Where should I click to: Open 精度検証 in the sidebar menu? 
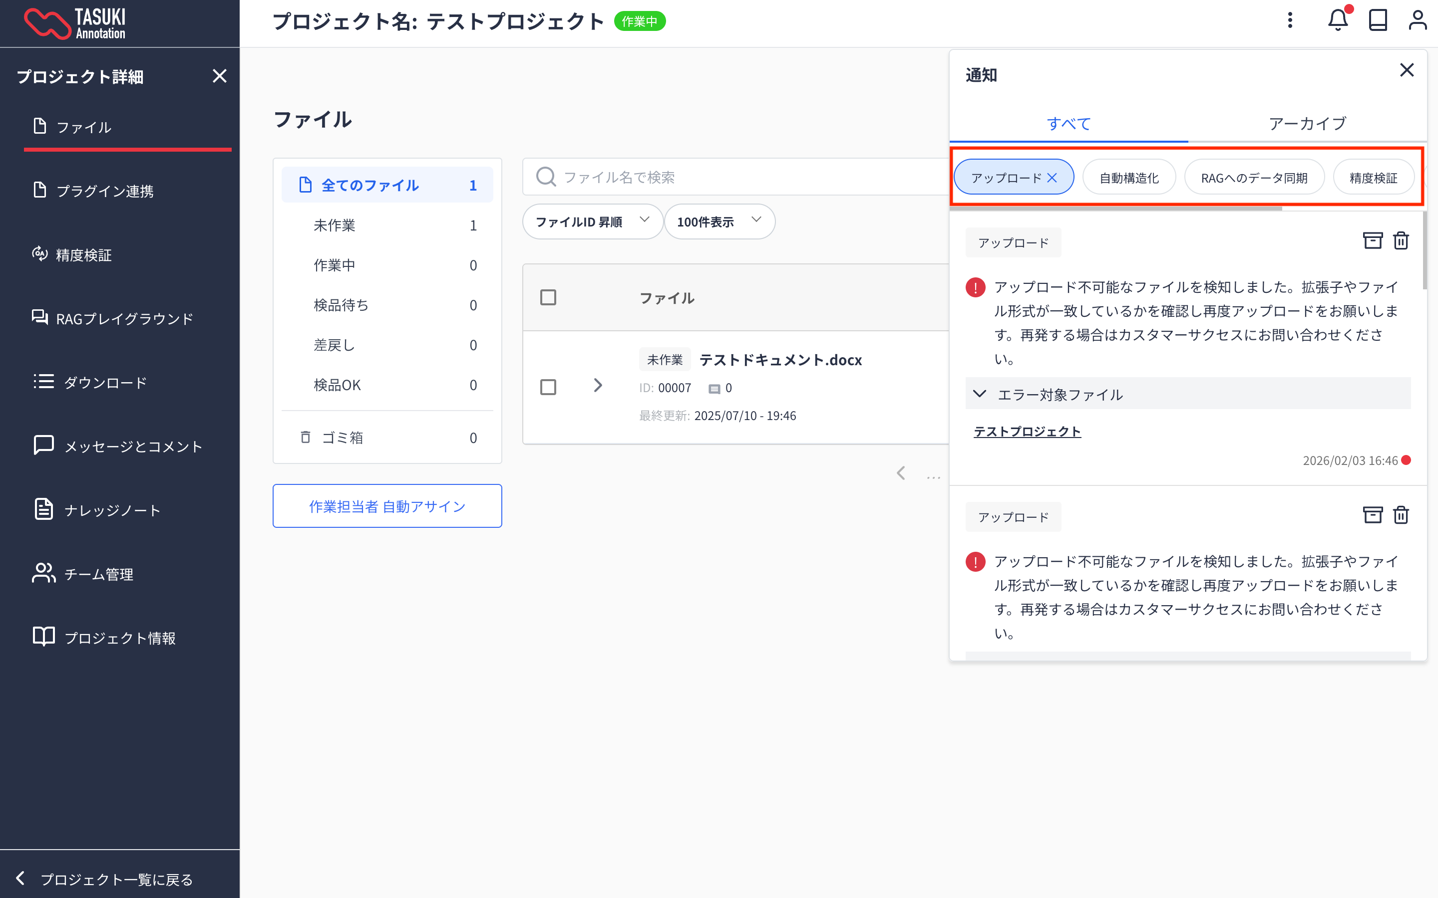tap(83, 255)
